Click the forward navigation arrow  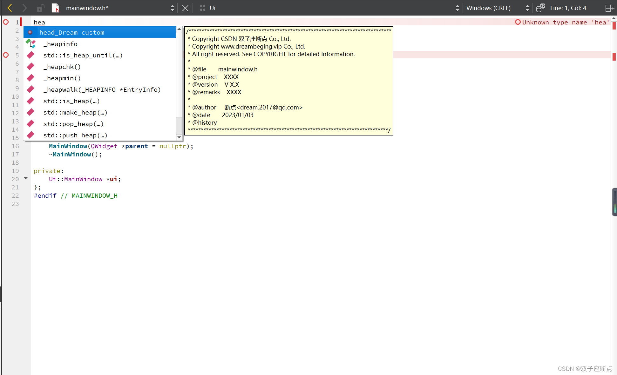pyautogui.click(x=24, y=8)
